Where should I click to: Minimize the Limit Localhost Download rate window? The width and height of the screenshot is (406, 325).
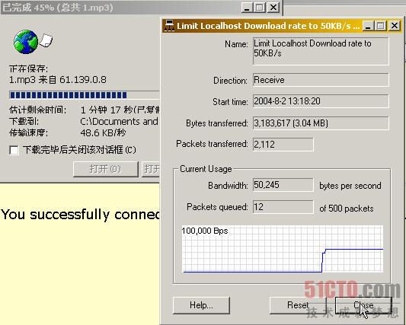point(368,26)
